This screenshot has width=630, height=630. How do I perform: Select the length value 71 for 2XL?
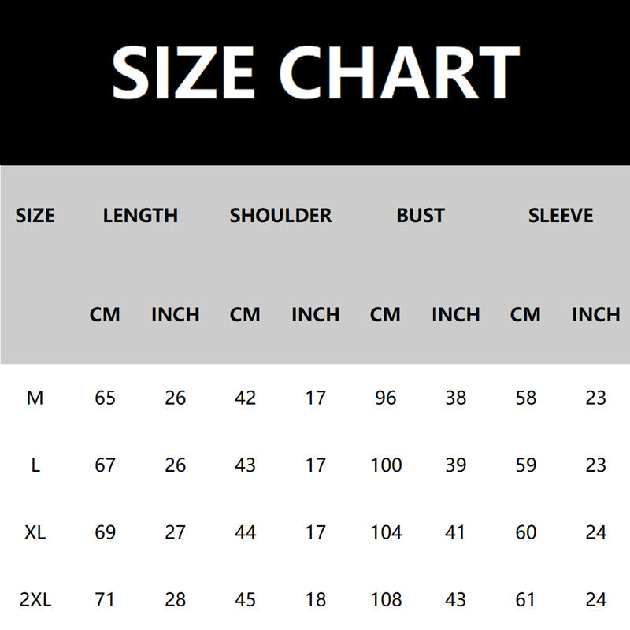coord(105,600)
